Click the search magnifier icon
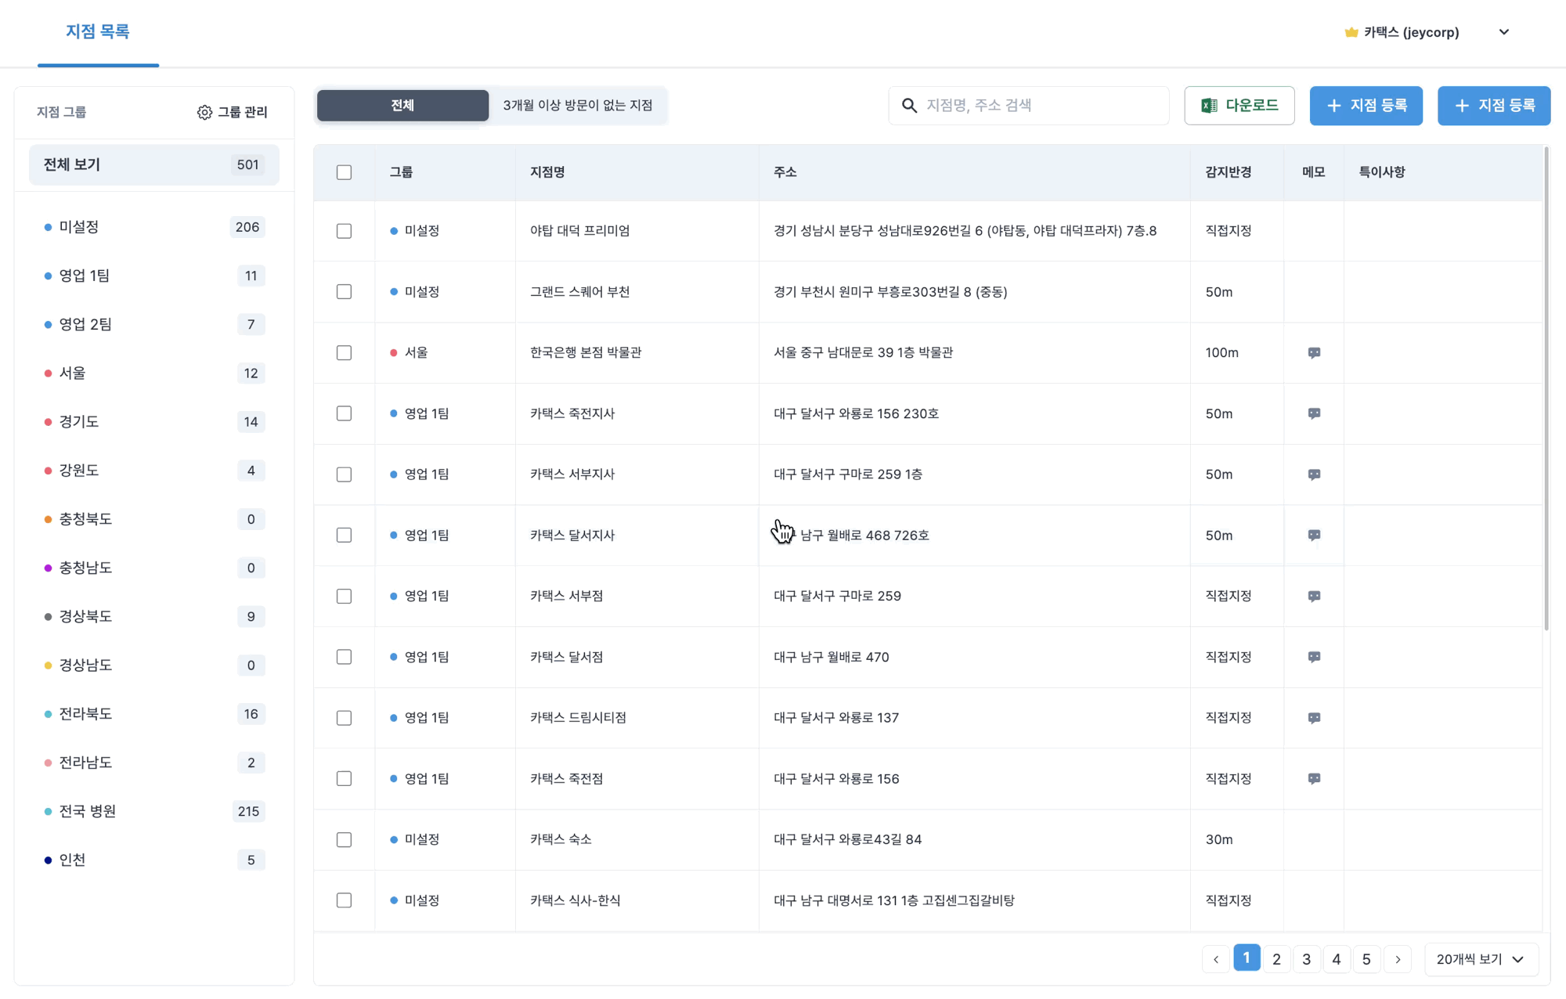 pos(909,106)
